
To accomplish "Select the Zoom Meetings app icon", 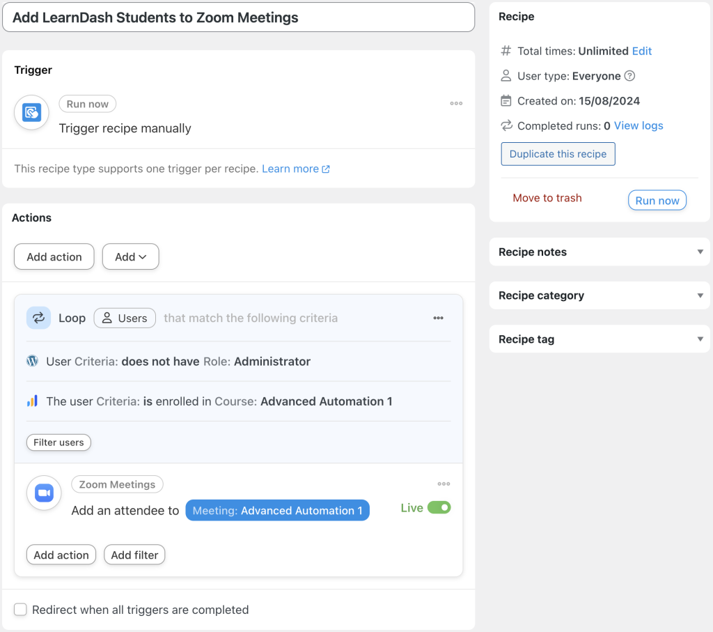I will click(x=44, y=493).
